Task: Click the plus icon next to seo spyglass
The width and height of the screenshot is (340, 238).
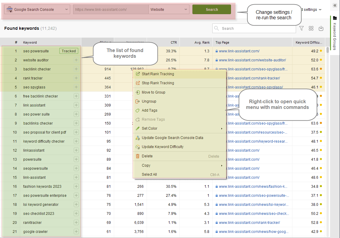Action: click(76, 87)
